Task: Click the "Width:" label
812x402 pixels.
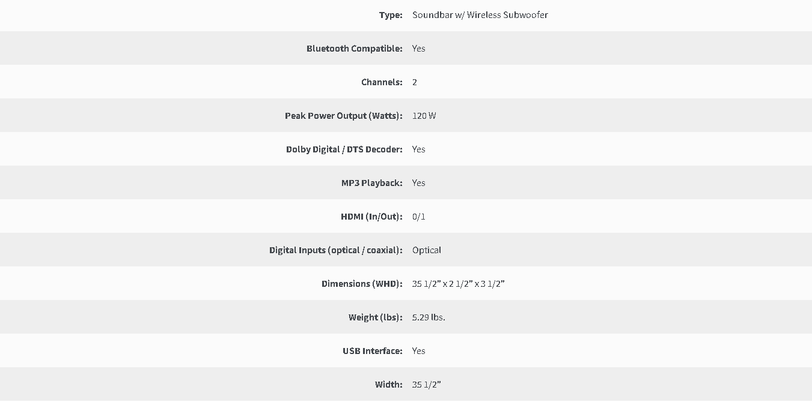Action: [x=389, y=385]
